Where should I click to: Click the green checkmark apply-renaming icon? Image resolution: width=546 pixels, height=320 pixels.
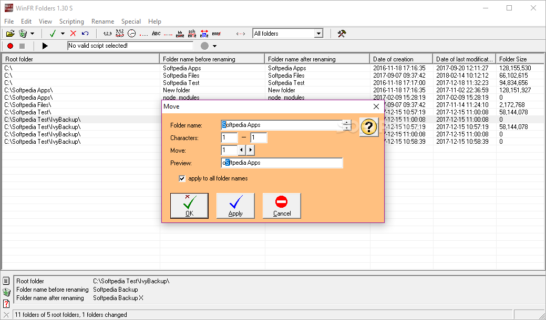53,34
